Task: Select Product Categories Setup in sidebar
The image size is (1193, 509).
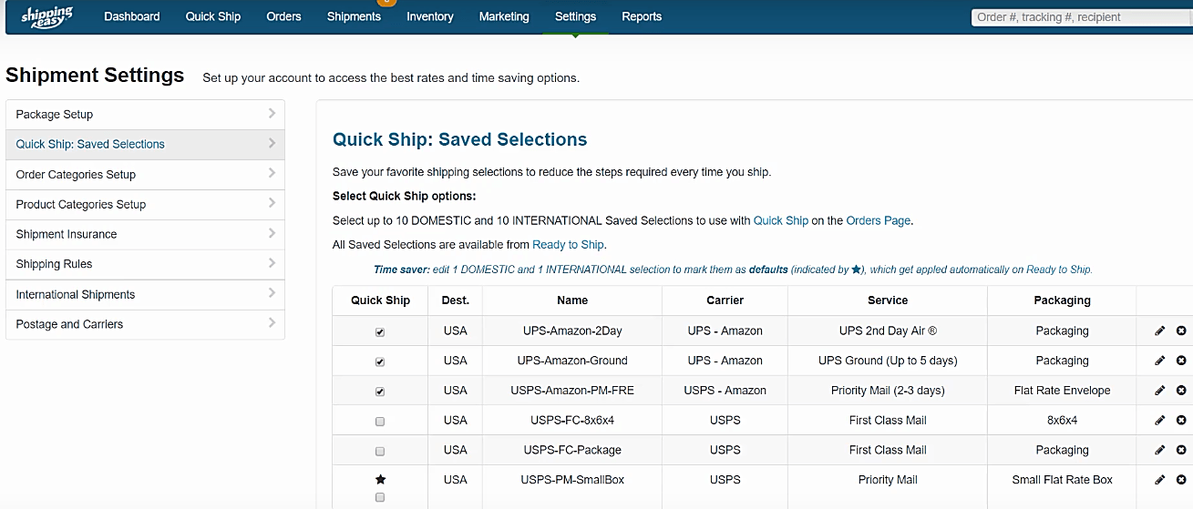Action: pos(145,204)
